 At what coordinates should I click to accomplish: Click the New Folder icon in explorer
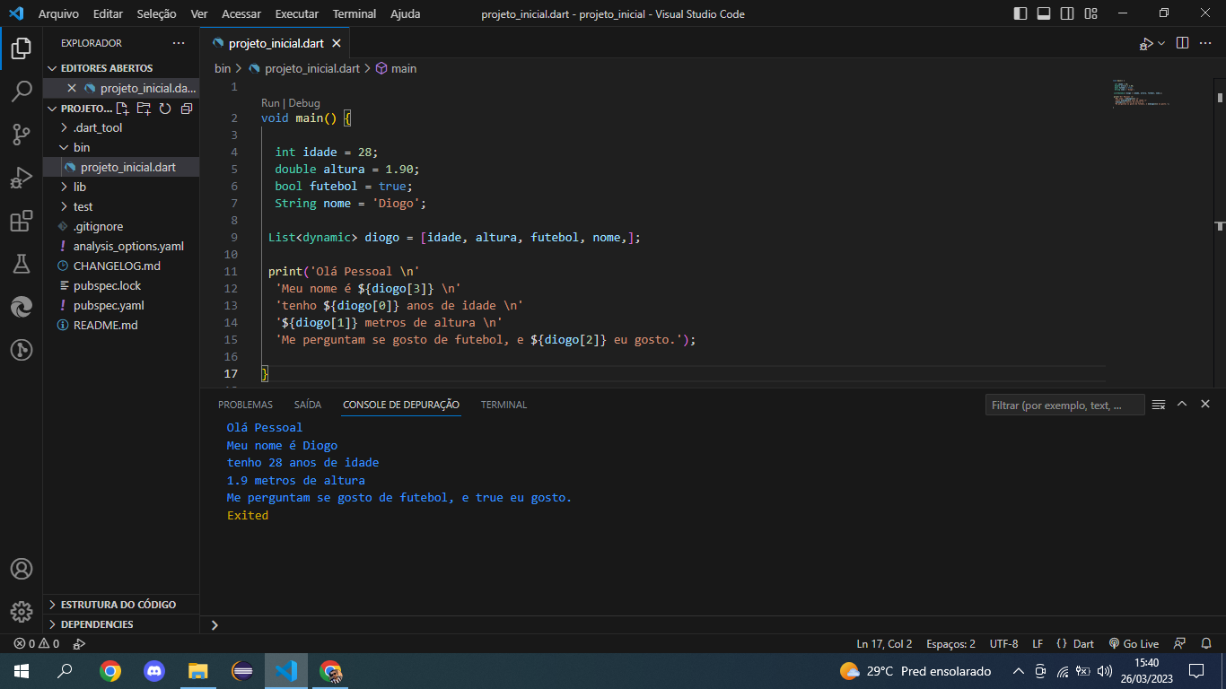coord(144,109)
